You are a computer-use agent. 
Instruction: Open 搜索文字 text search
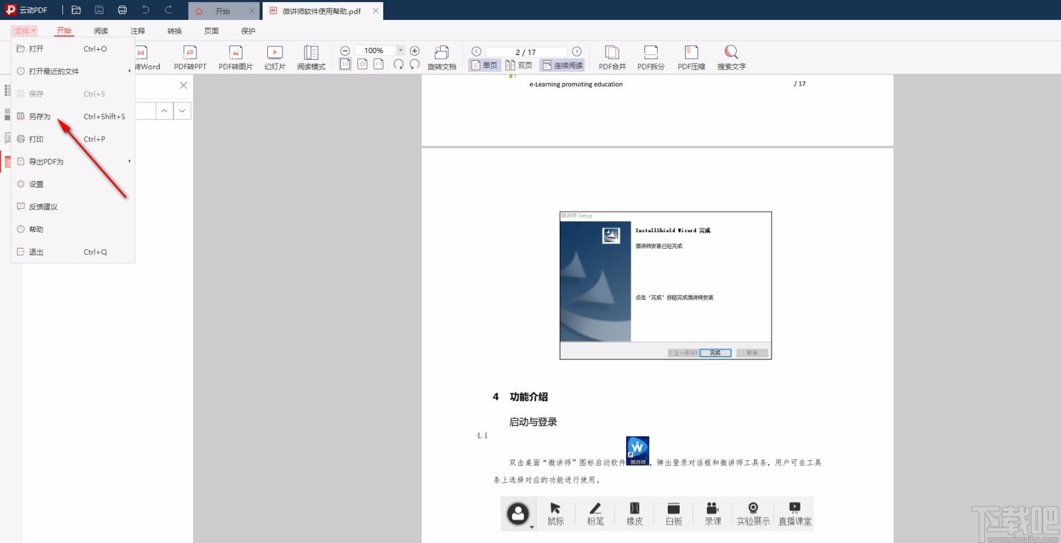pos(731,58)
